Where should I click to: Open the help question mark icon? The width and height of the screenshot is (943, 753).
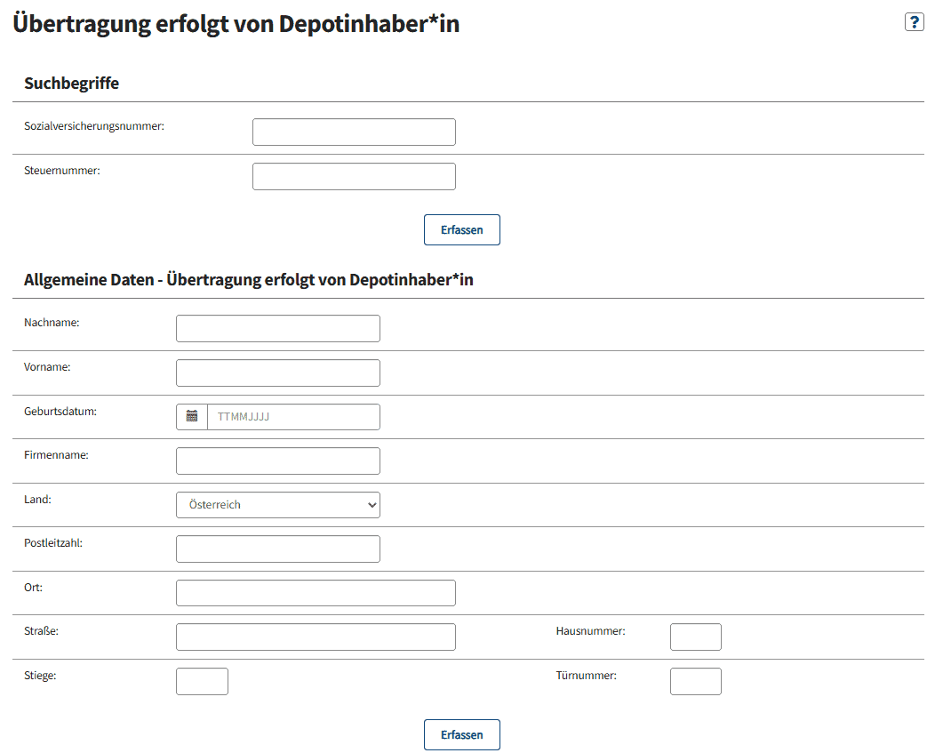click(914, 22)
